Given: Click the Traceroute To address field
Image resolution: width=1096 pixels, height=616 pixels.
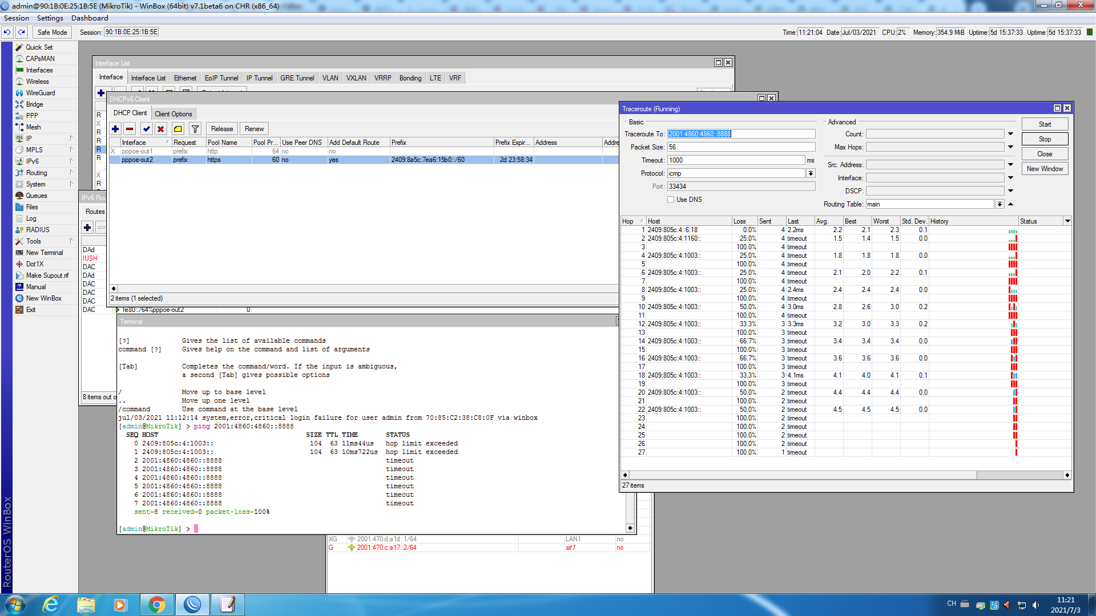Looking at the screenshot, I should point(741,134).
